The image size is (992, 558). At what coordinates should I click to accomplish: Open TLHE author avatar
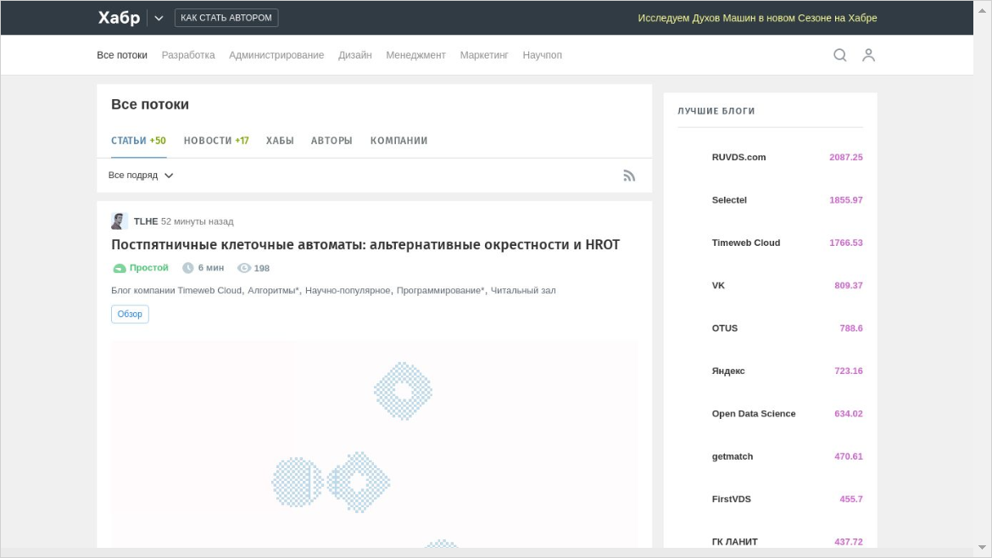point(119,220)
